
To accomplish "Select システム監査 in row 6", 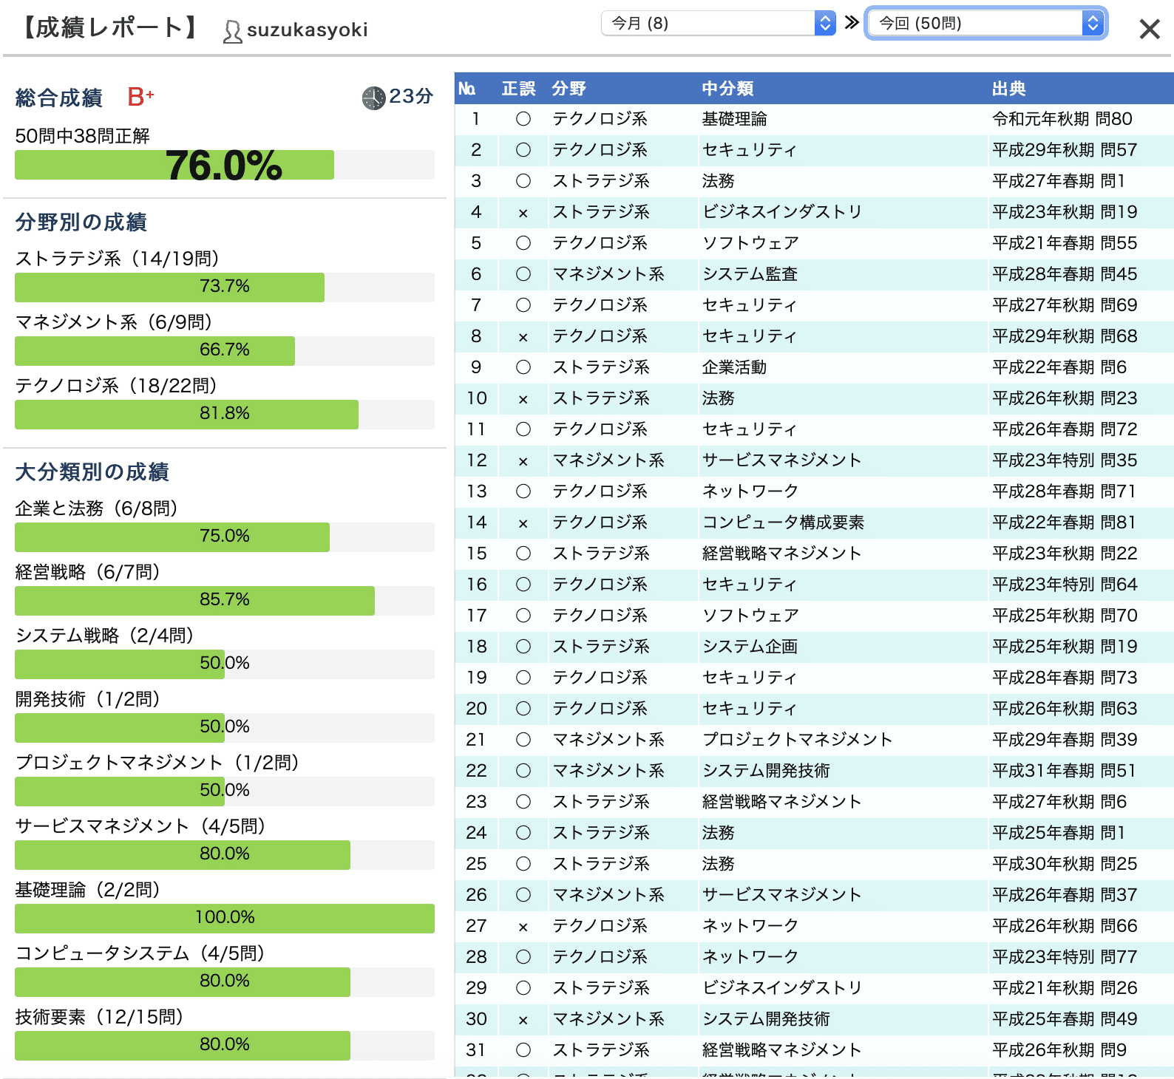I will point(750,274).
